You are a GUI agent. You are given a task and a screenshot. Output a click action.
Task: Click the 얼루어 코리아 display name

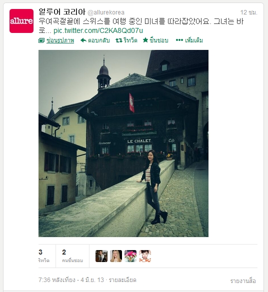[x=62, y=12]
